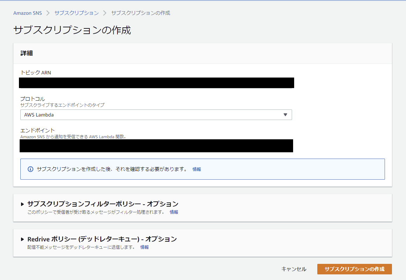Viewport: 406px width, 280px height.
Task: Open the 情報 link in the confirmation notice
Action: 197,169
